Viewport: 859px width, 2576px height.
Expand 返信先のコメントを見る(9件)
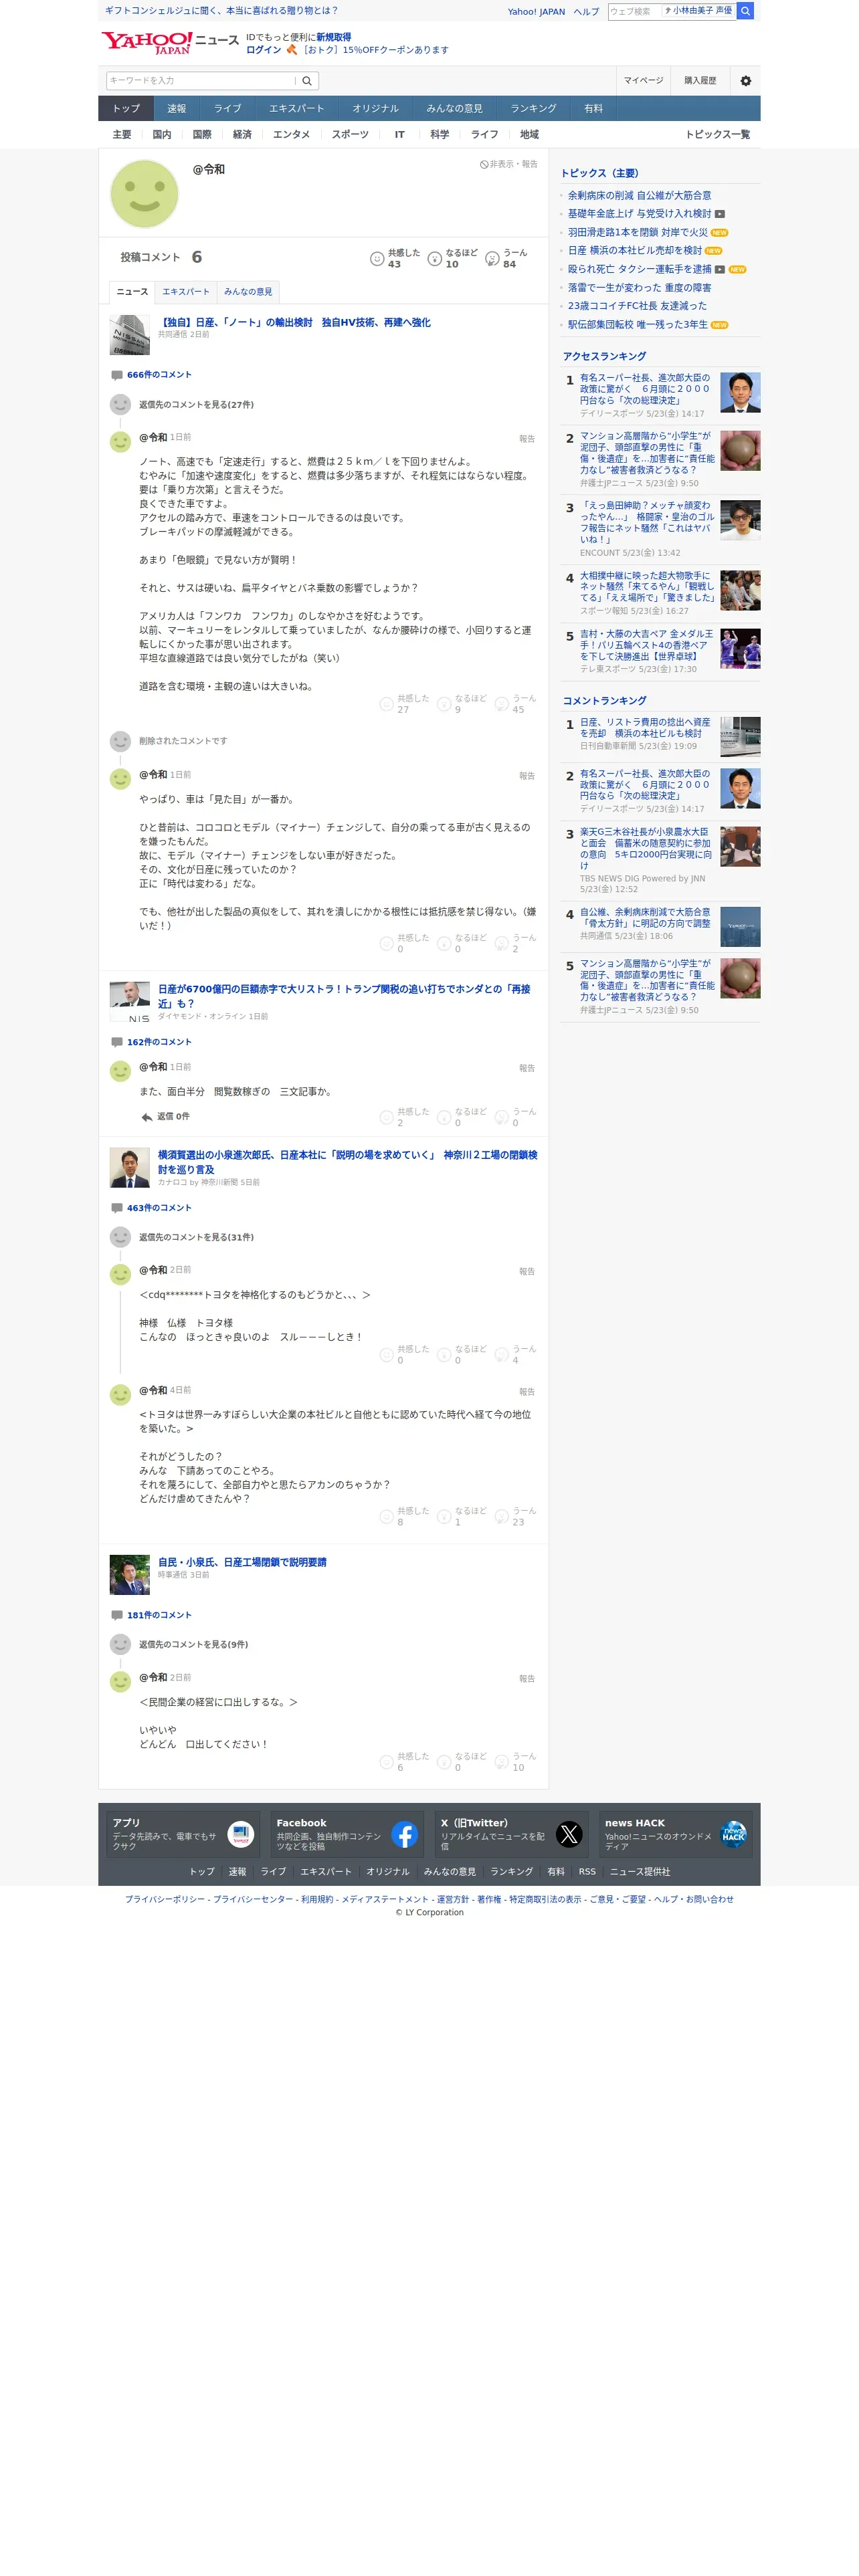[194, 1644]
